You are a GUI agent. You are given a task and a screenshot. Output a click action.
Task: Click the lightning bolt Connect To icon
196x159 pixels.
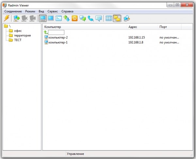click(x=7, y=18)
